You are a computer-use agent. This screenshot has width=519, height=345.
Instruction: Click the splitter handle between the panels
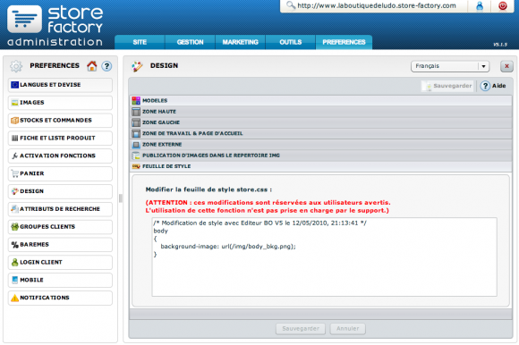121,198
